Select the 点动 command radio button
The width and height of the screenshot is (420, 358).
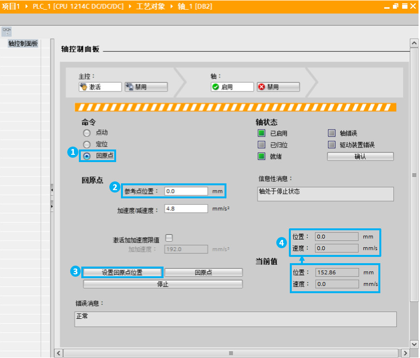[x=87, y=133]
